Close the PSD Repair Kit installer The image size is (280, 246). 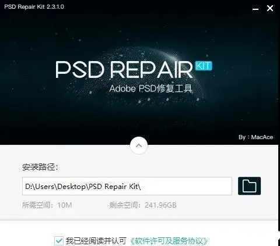[x=270, y=8]
